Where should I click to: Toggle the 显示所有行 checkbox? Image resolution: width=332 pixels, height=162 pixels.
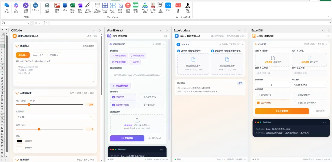(258, 103)
